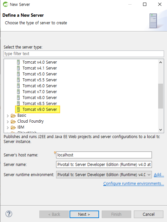Click the scroll up arrow of server list
This screenshot has width=167, height=222.
pyautogui.click(x=161, y=62)
